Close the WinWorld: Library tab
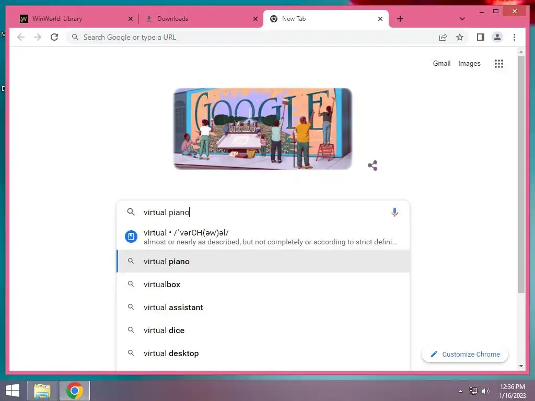The height and width of the screenshot is (401, 535). point(130,19)
